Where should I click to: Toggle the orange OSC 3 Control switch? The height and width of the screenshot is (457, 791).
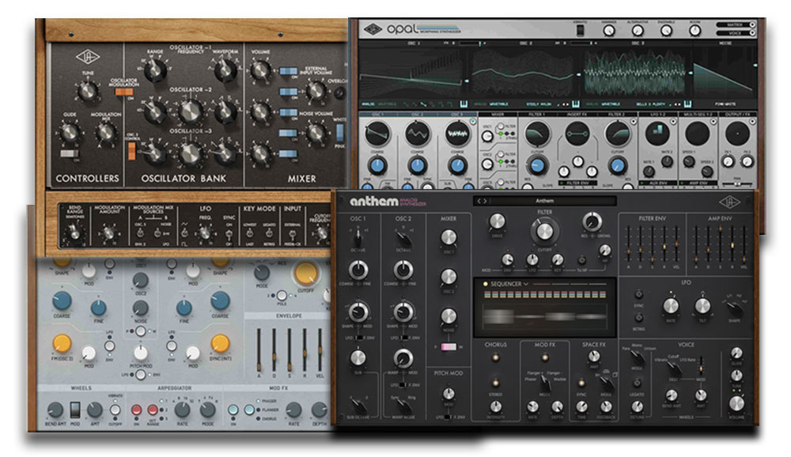(x=131, y=151)
